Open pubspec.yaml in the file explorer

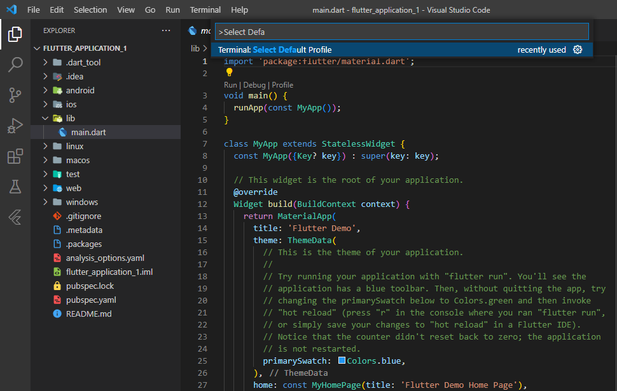[x=90, y=300]
